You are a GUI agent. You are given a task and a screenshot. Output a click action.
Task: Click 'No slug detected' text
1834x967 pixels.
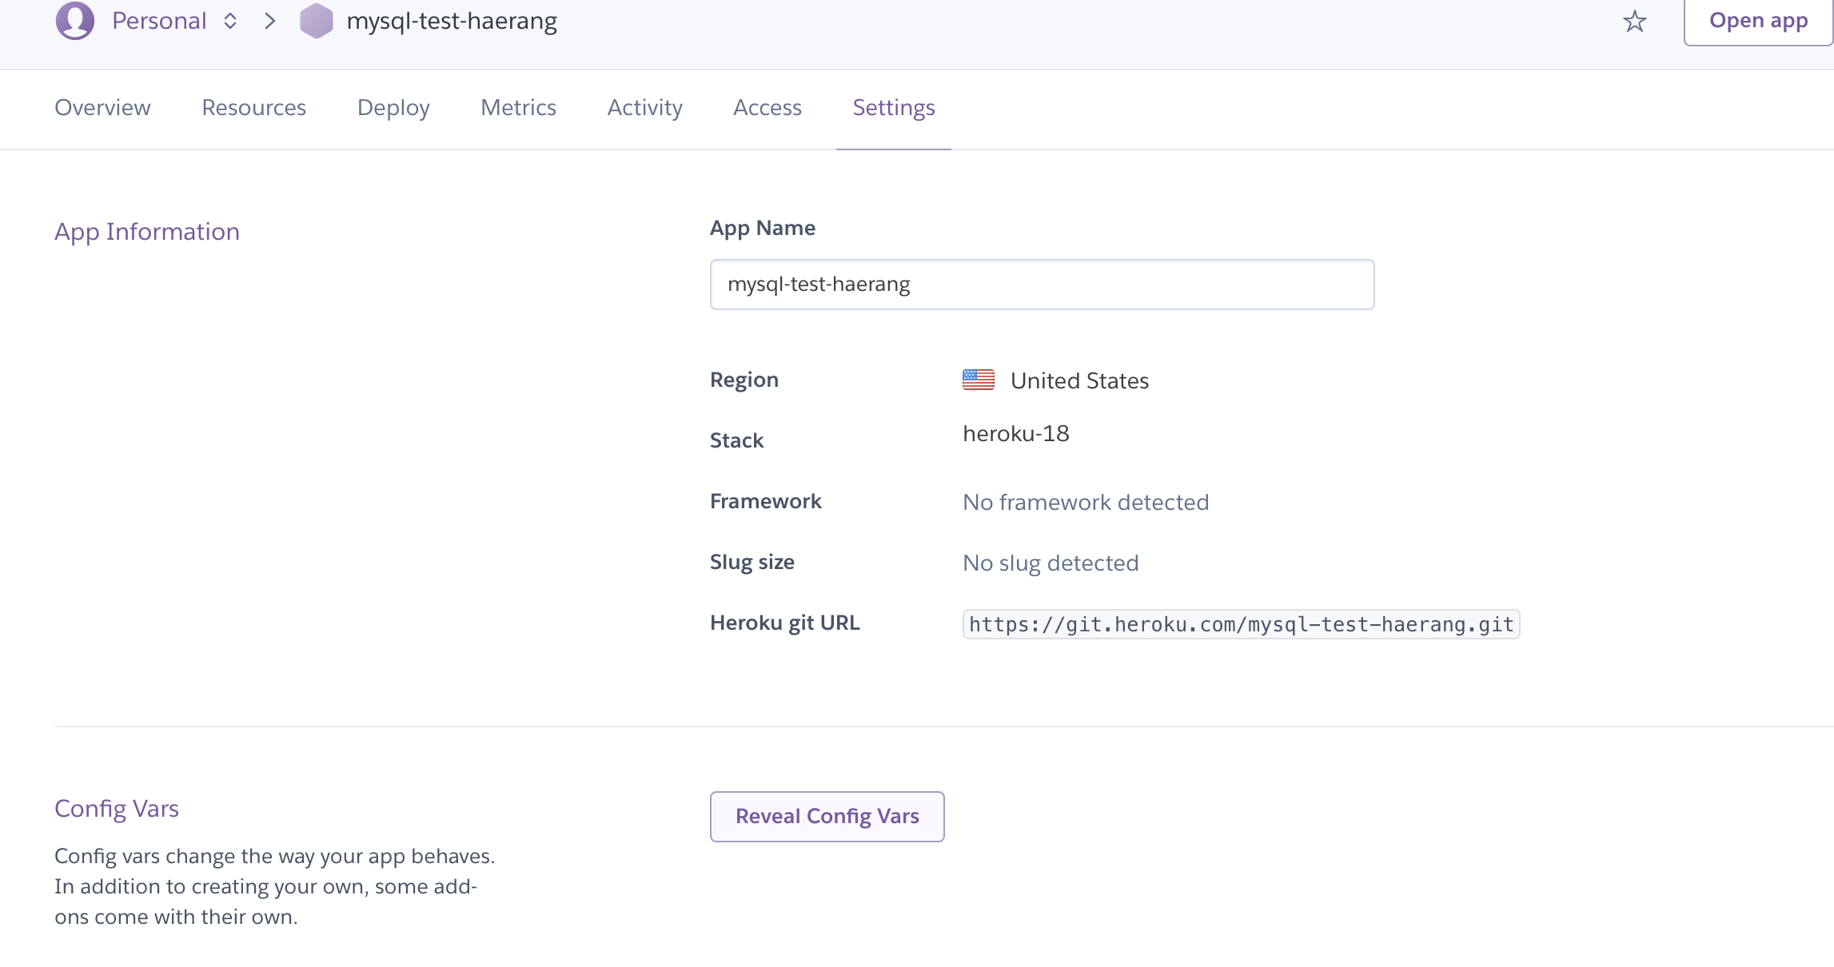pyautogui.click(x=1051, y=563)
